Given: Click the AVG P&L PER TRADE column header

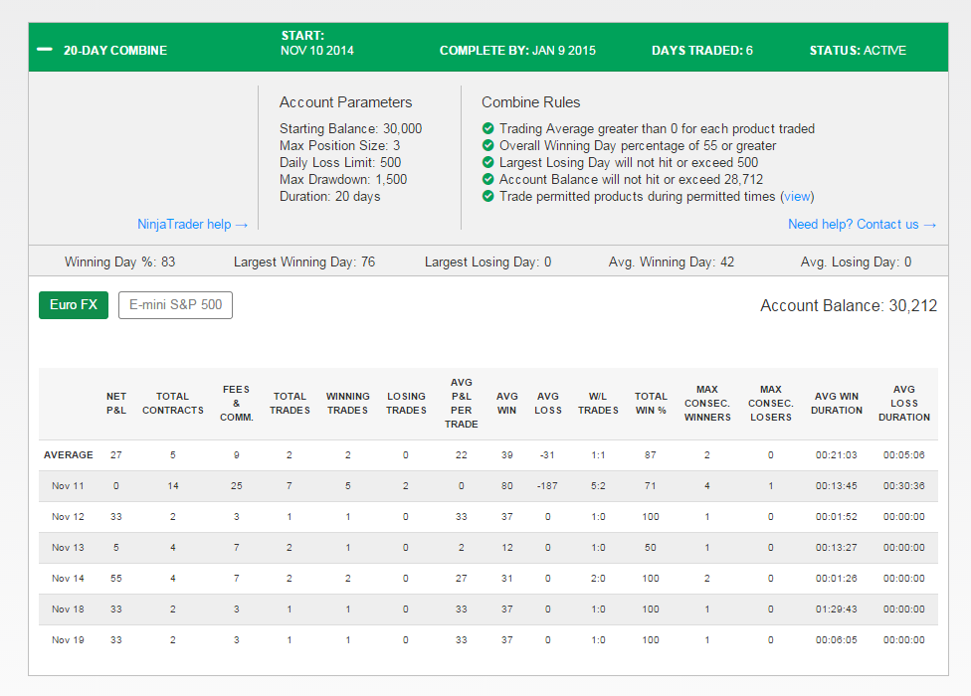Looking at the screenshot, I should tap(462, 404).
